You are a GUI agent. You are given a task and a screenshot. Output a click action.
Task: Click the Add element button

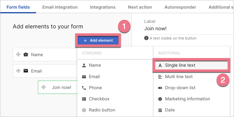[x=98, y=40]
